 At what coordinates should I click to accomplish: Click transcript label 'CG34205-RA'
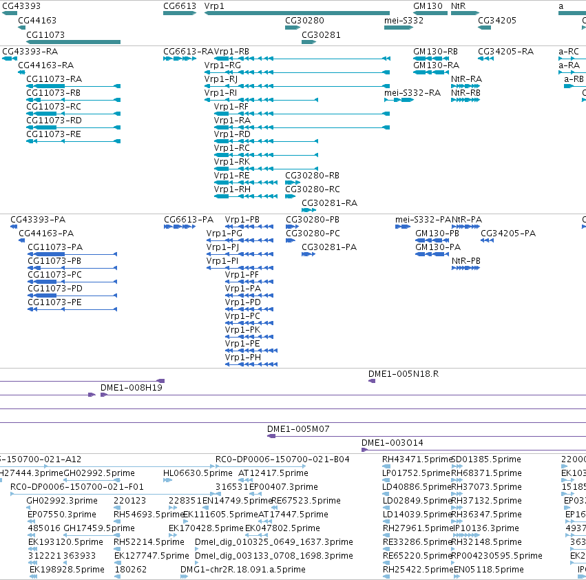[x=505, y=52]
